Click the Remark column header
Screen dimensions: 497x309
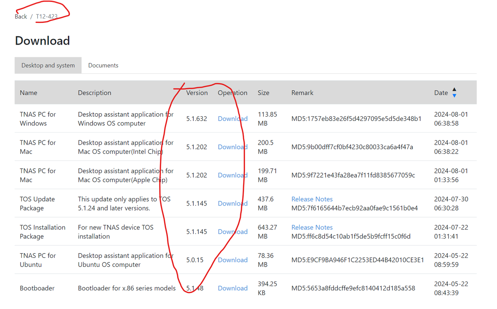(302, 93)
